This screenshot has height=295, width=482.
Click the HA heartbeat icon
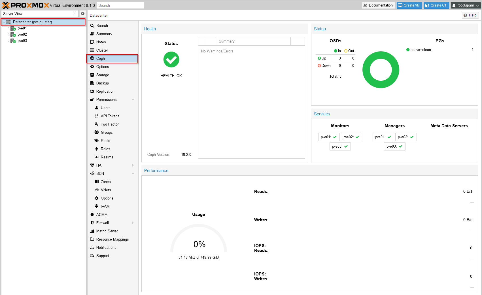pos(92,165)
